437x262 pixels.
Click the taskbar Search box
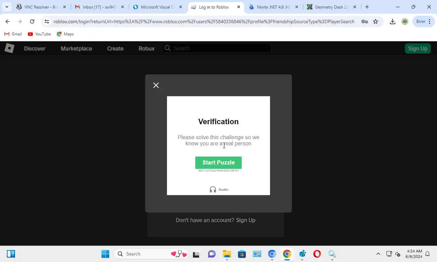[152, 254]
